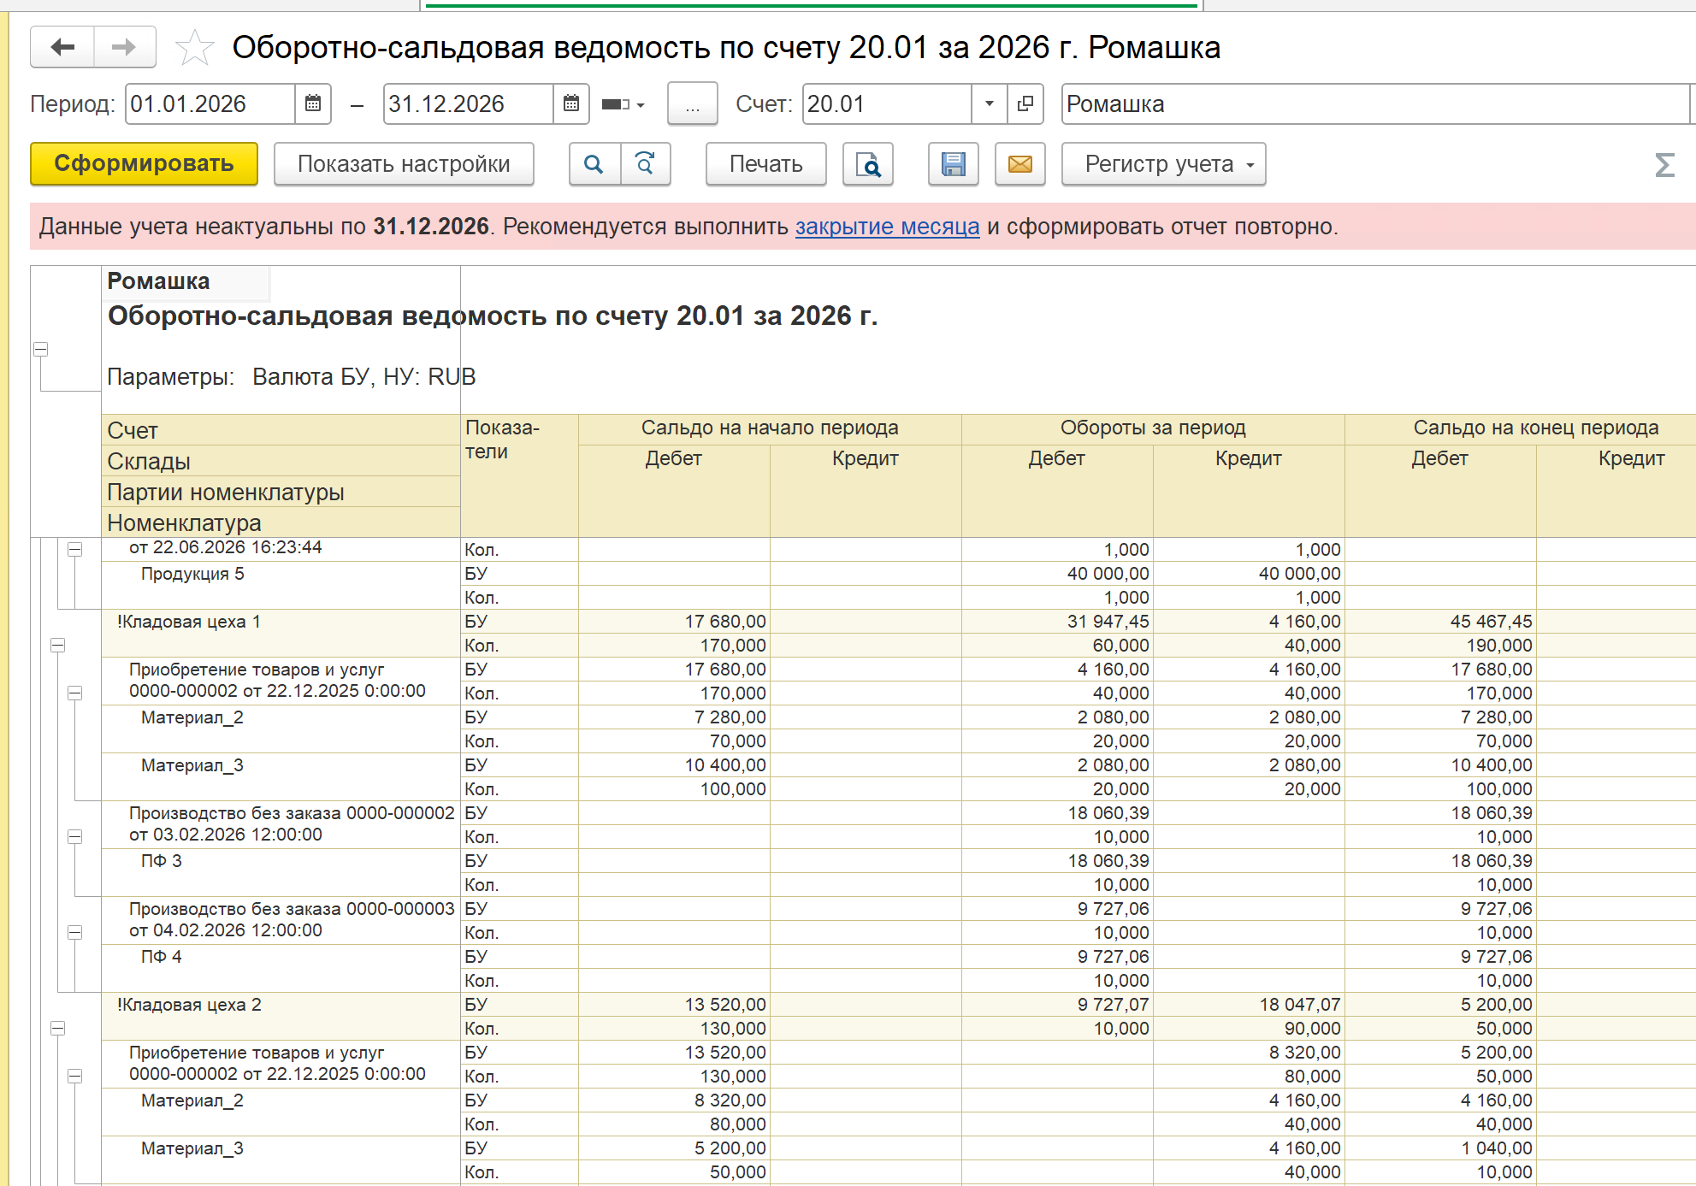Viewport: 1696px width, 1186px height.
Task: Click the magnifier search icon
Action: pos(594,164)
